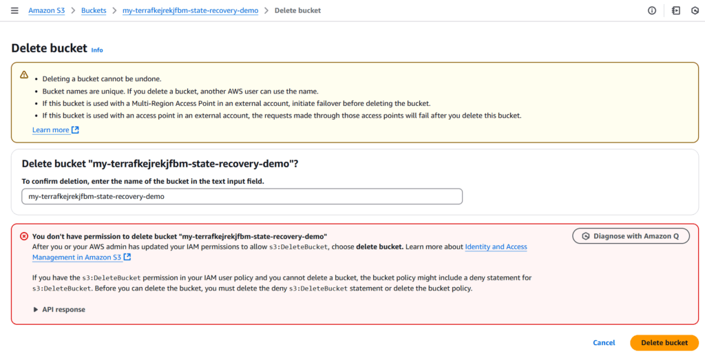Open the notebook tutorial panel icon
This screenshot has height=358, width=705.
pos(676,10)
